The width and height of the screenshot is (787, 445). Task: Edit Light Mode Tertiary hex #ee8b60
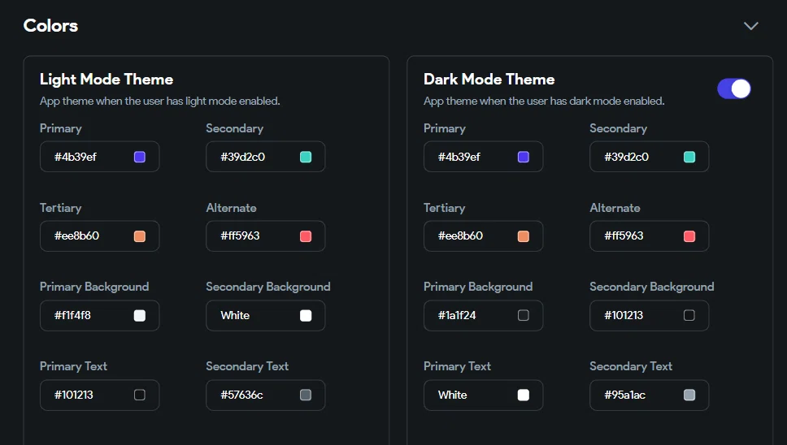click(99, 236)
